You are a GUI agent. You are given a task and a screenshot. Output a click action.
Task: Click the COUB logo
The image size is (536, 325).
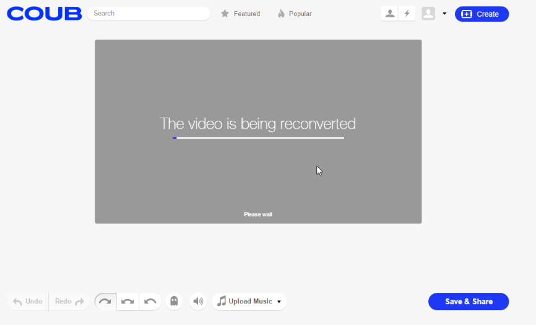44,14
